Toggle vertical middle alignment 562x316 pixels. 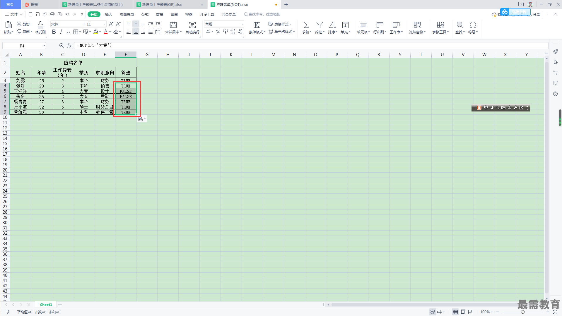pyautogui.click(x=136, y=24)
